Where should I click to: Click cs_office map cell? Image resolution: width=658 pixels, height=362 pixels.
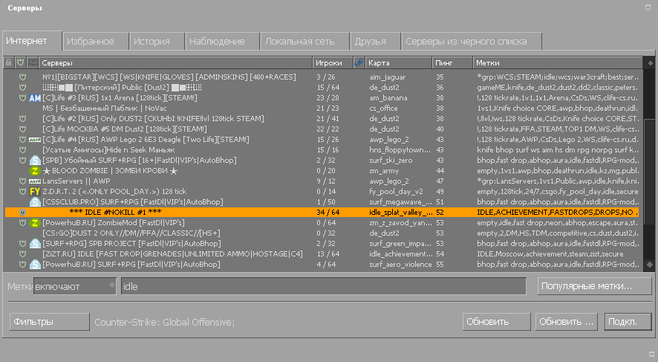point(383,109)
